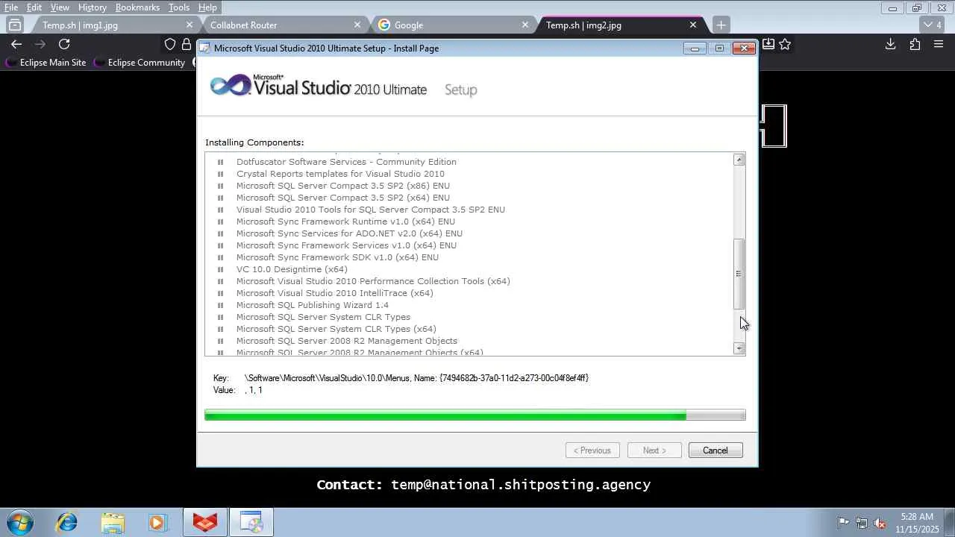The width and height of the screenshot is (955, 537).
Task: Launch Internet Explorer from the taskbar
Action: point(67,522)
